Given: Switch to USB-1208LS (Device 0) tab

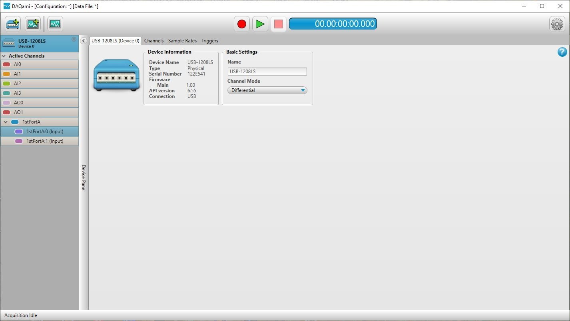Looking at the screenshot, I should (x=115, y=41).
